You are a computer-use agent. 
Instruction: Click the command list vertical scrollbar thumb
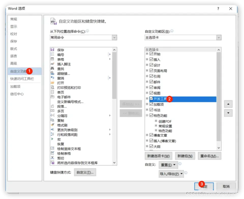(x=114, y=75)
